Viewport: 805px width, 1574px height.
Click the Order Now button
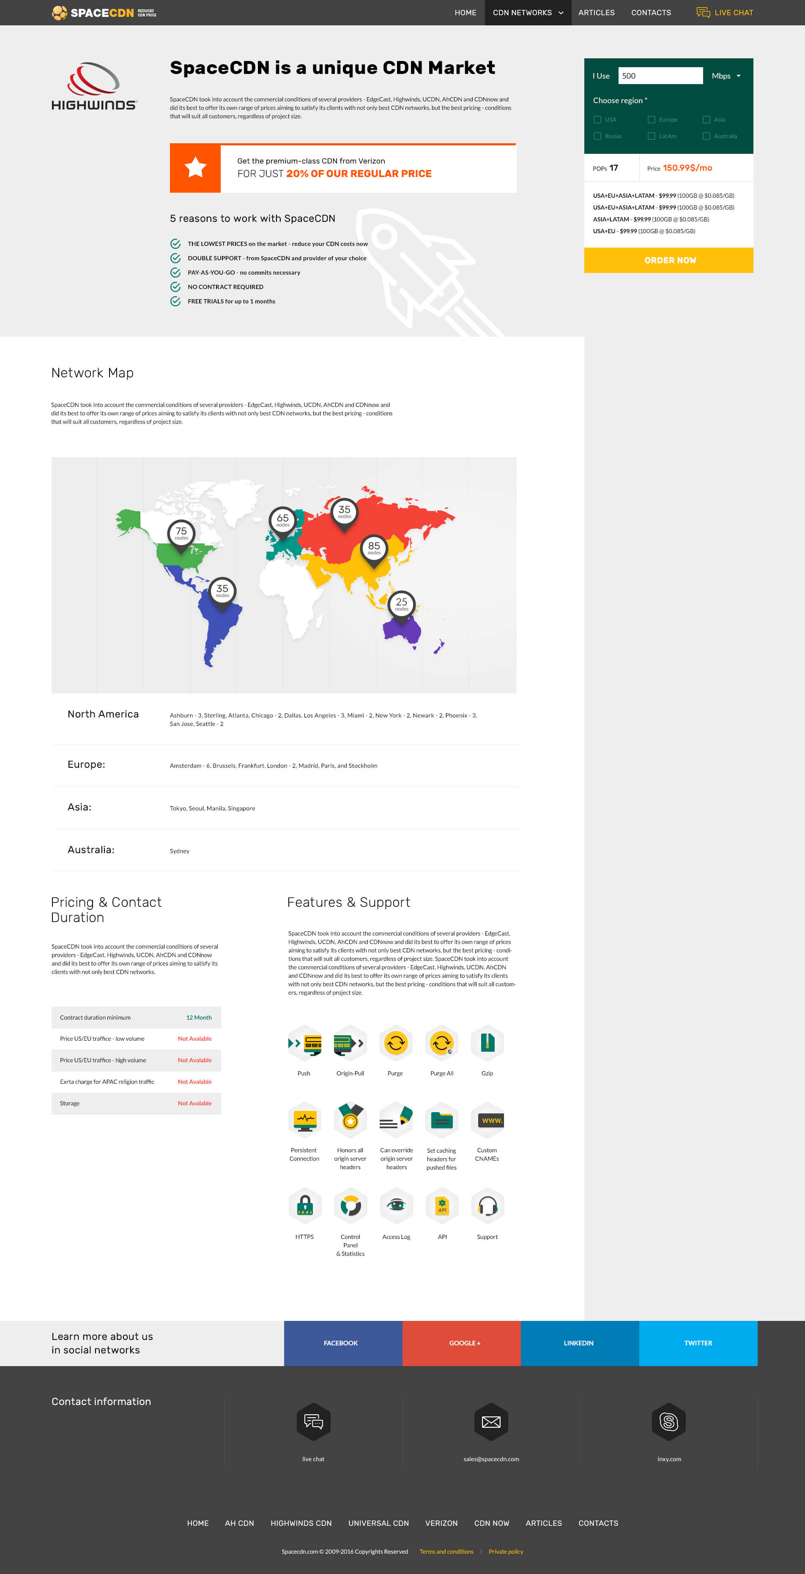pos(669,260)
